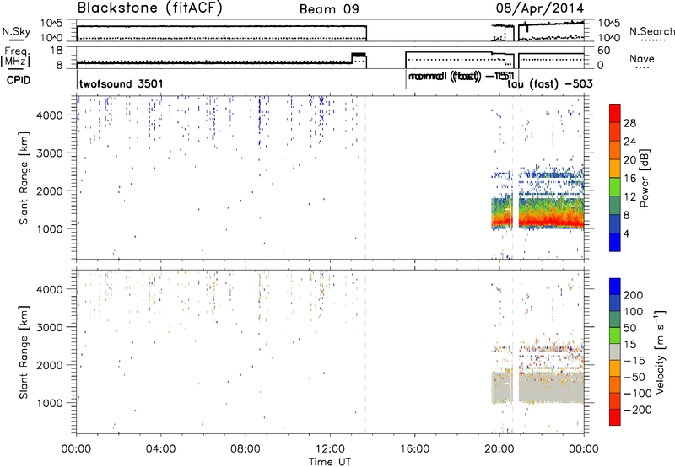Select the Velocity [m s-1] colorbar title

[x=660, y=352]
